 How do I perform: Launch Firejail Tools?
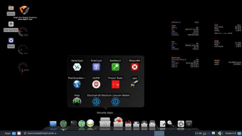[x=115, y=84]
